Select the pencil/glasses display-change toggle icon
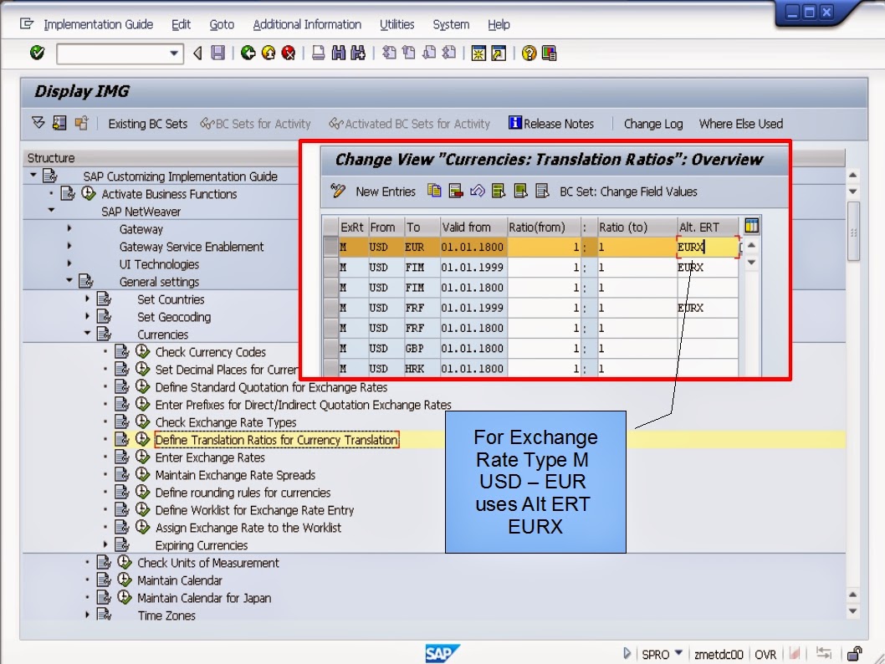885x664 pixels. [x=338, y=192]
